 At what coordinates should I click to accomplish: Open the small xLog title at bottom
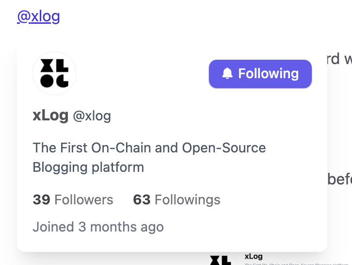coord(254,256)
